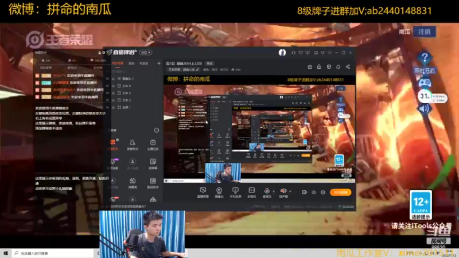Image resolution: width=459 pixels, height=258 pixels.
Task: Open 歌词助手 tool
Action: 153,183
